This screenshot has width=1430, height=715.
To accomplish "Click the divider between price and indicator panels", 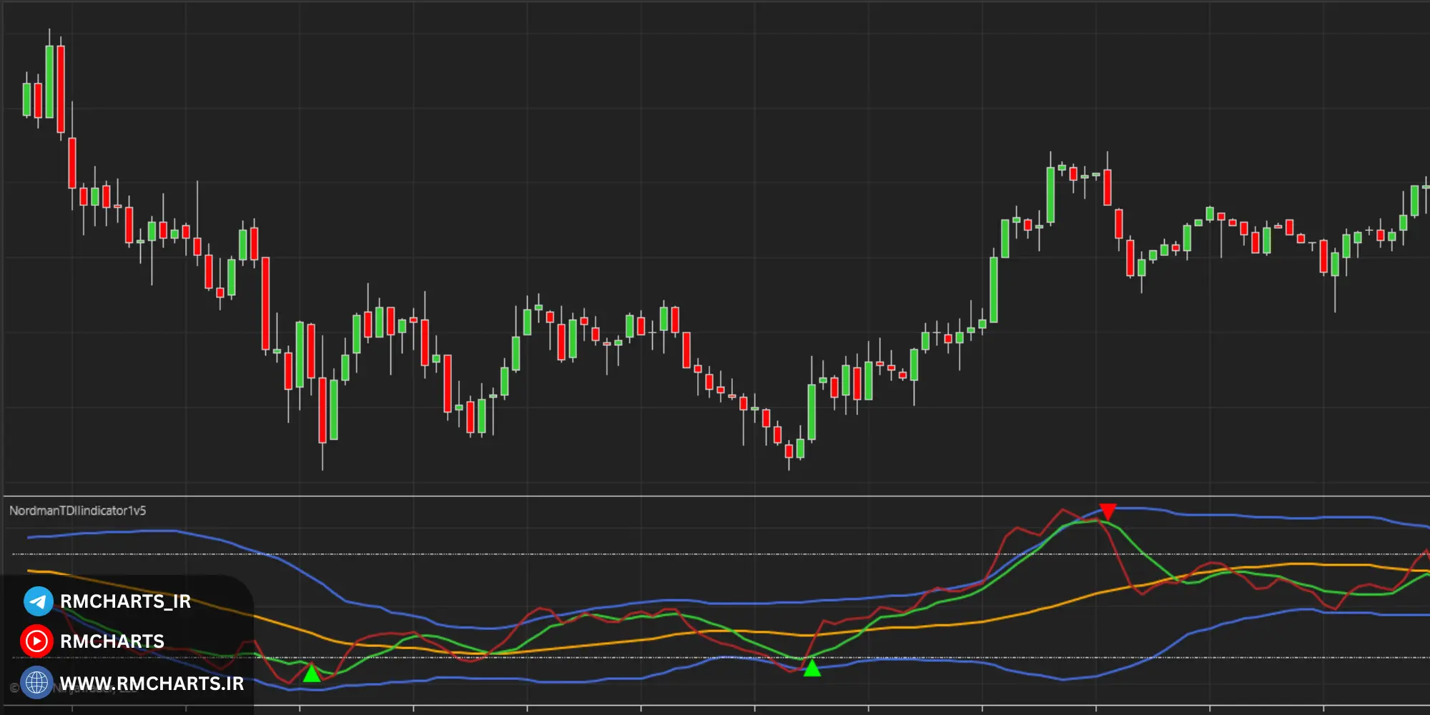I will [715, 495].
